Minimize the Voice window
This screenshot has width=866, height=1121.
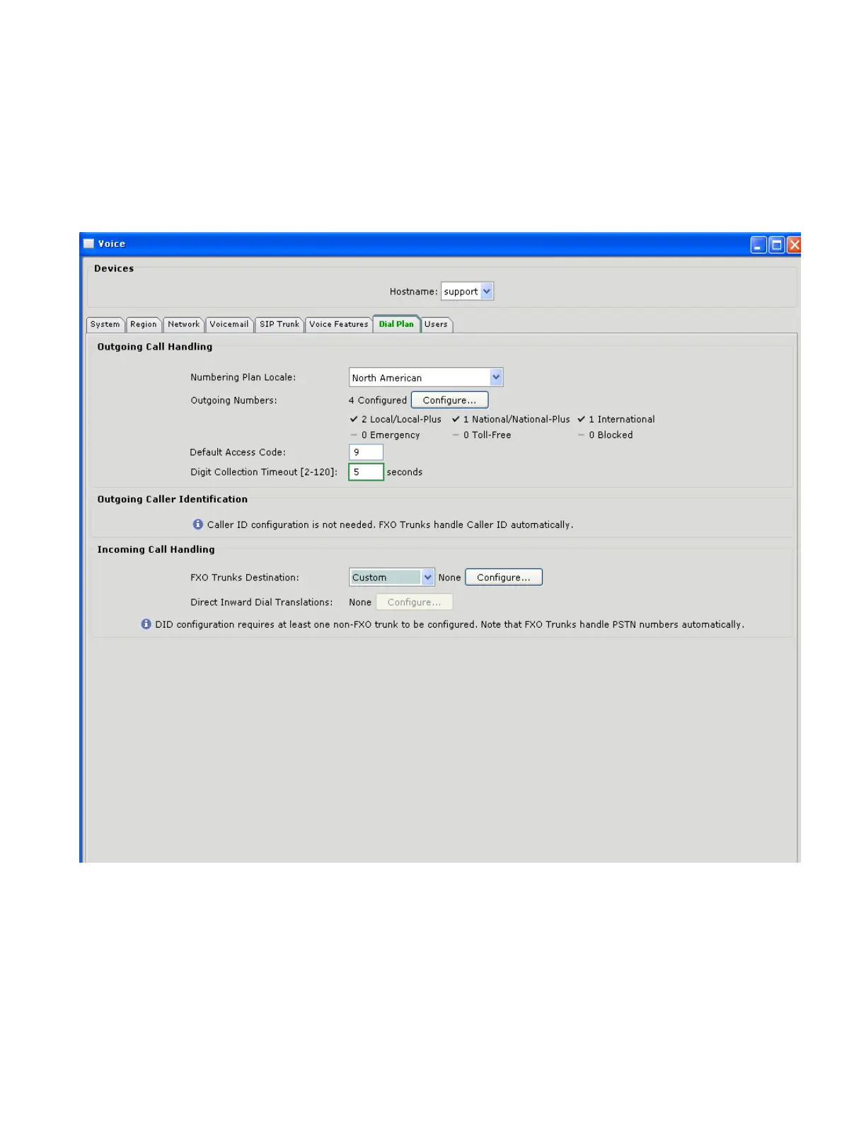[x=758, y=245]
